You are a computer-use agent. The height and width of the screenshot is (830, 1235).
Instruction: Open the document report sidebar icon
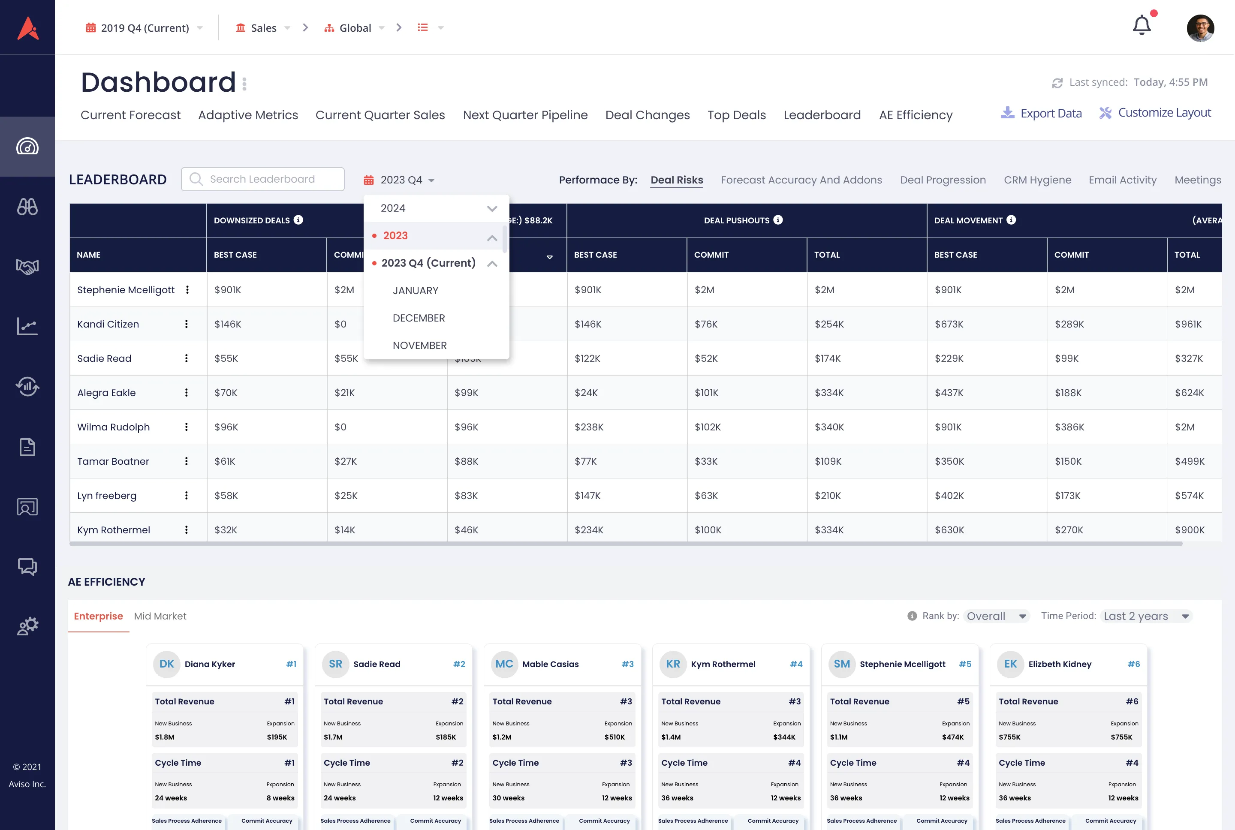27,447
